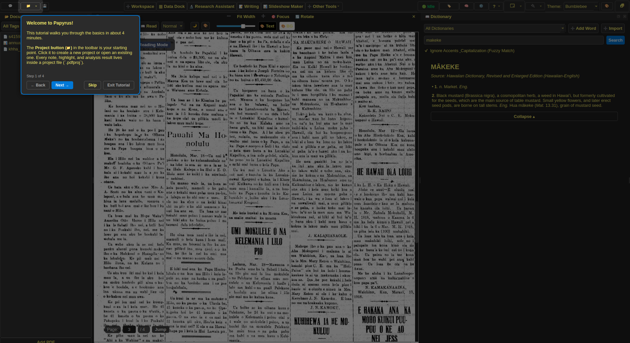Expand the Other Tools menu
Image resolution: width=630 pixels, height=343 pixels.
pyautogui.click(x=324, y=6)
